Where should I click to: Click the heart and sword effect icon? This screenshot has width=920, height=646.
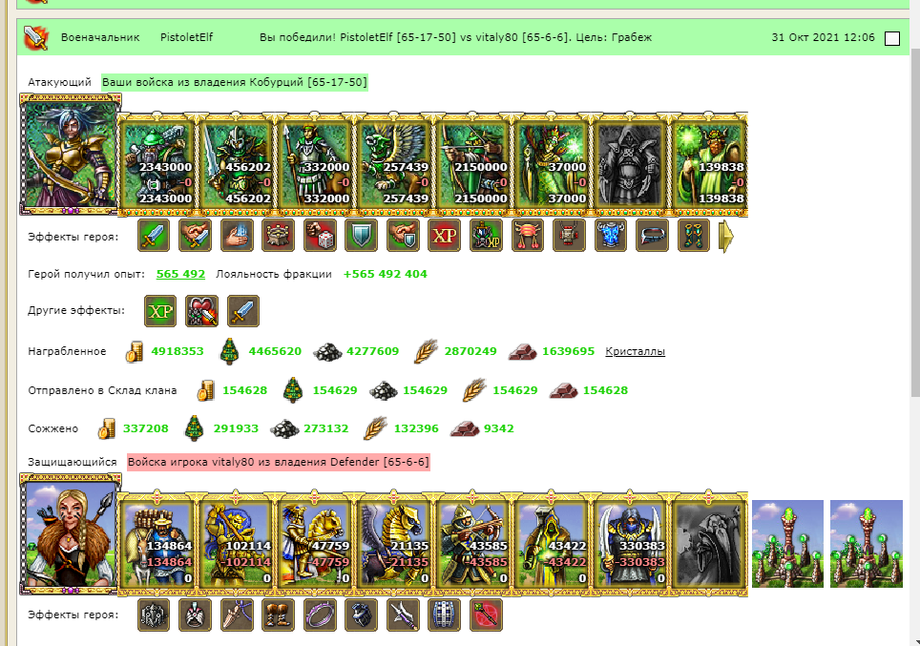click(201, 311)
